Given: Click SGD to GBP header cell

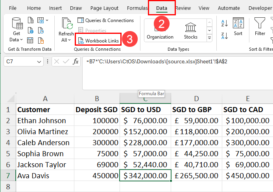Looking at the screenshot, I should [x=196, y=109].
